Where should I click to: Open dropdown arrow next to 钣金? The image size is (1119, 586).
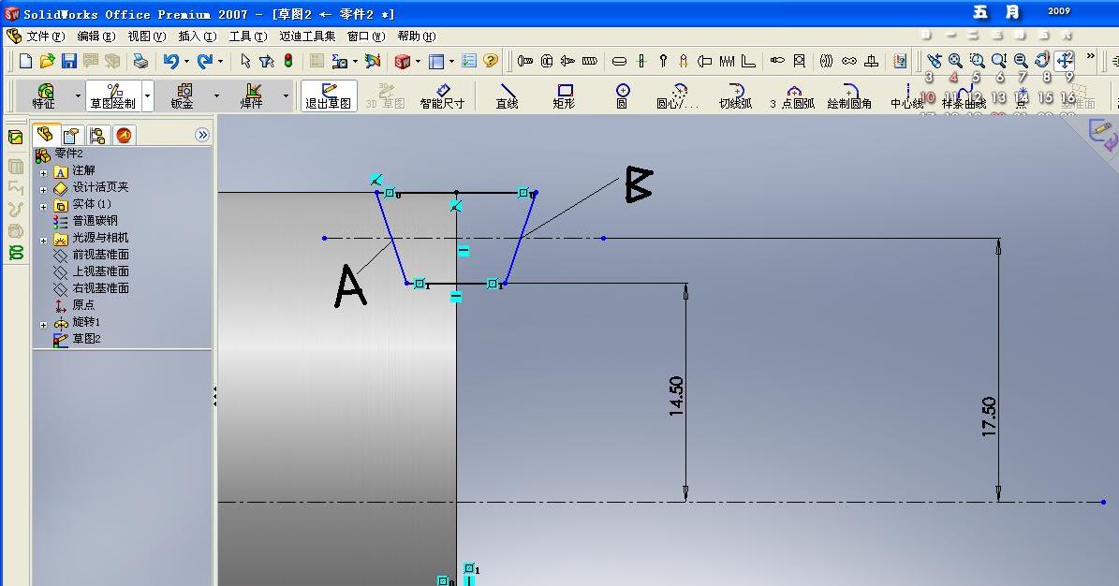click(216, 95)
